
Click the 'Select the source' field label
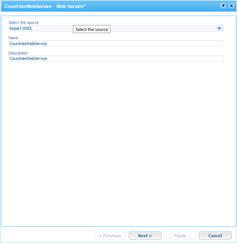click(24, 23)
